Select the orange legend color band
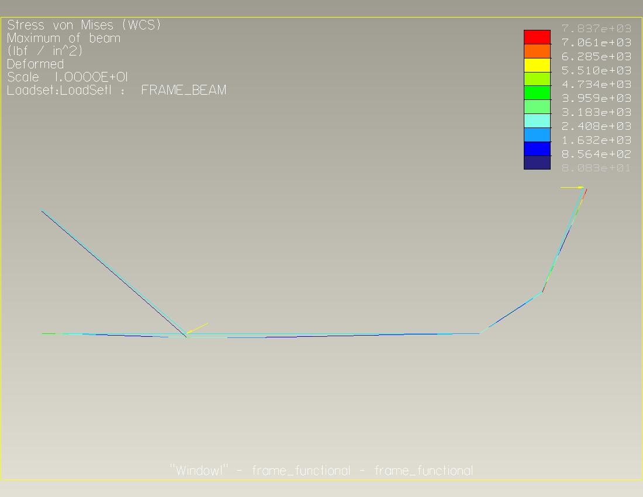This screenshot has height=497, width=643. pyautogui.click(x=537, y=51)
